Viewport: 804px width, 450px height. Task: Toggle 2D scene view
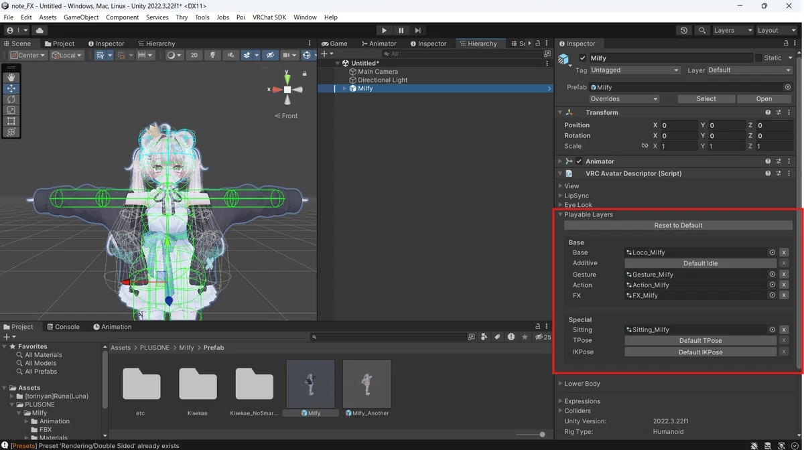(x=194, y=55)
